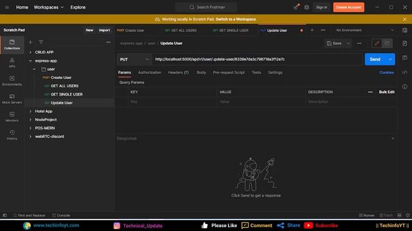Open Find and Replace
The image size is (412, 231).
(29, 216)
